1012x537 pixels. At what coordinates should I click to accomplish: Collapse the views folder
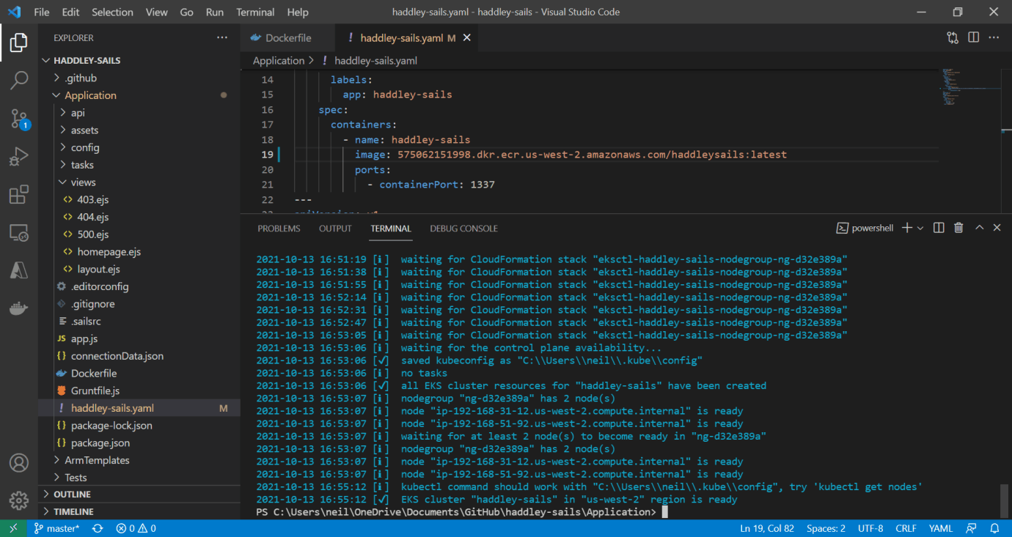83,182
